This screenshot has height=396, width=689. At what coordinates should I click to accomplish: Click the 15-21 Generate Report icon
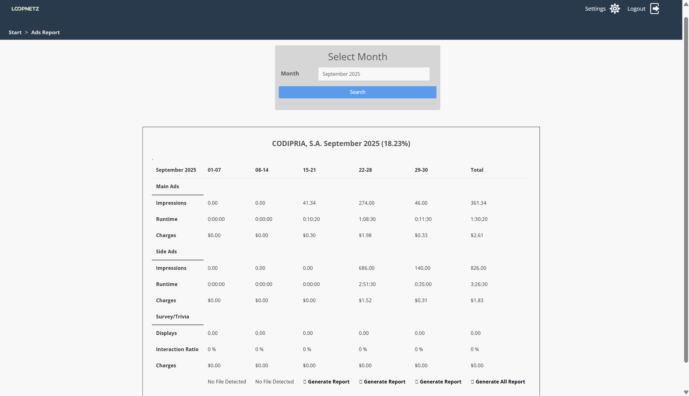pyautogui.click(x=305, y=382)
